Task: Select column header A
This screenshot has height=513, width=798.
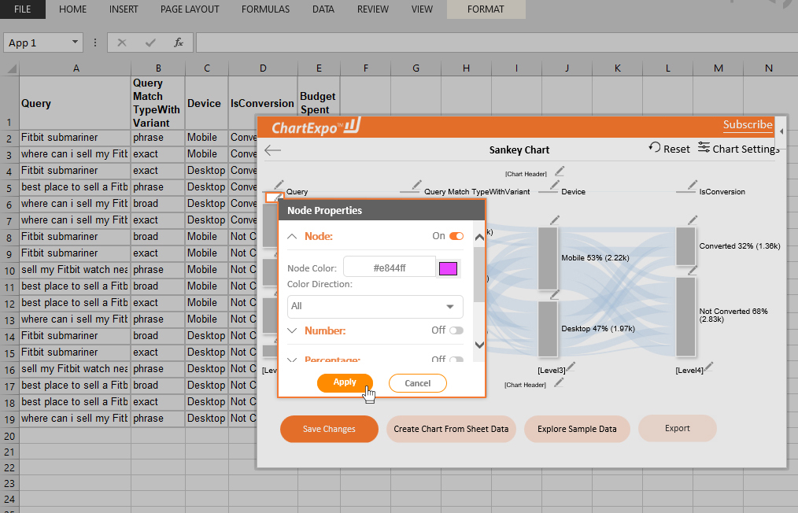Action: click(76, 68)
